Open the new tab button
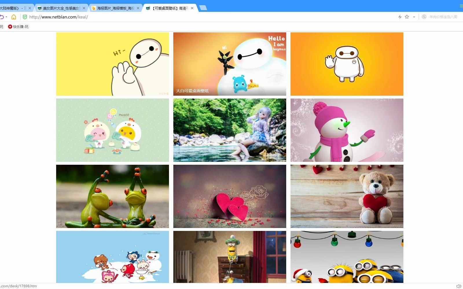 tap(203, 8)
